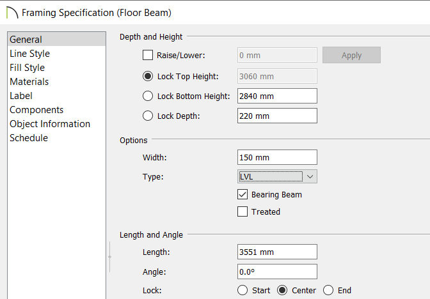Image resolution: width=430 pixels, height=299 pixels.
Task: Select the Center lock radio button
Action: point(282,290)
